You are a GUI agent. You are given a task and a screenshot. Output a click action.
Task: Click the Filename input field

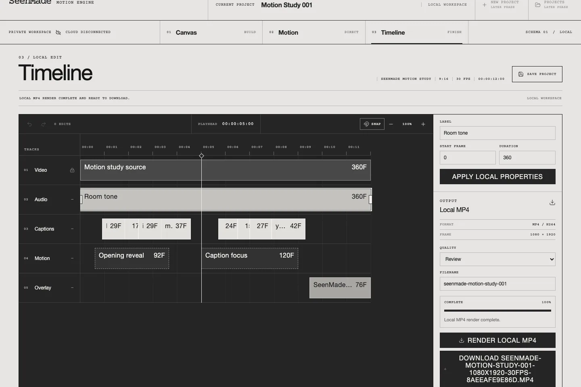[497, 284]
